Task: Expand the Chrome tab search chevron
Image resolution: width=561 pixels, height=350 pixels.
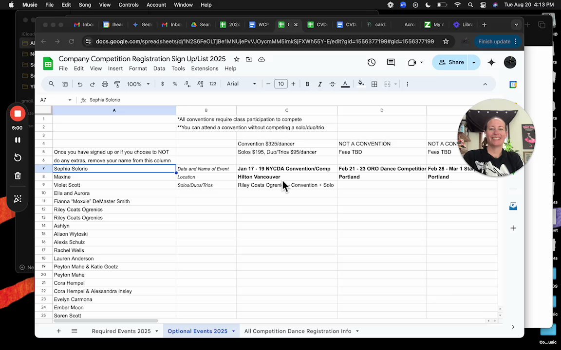Action: [x=516, y=25]
